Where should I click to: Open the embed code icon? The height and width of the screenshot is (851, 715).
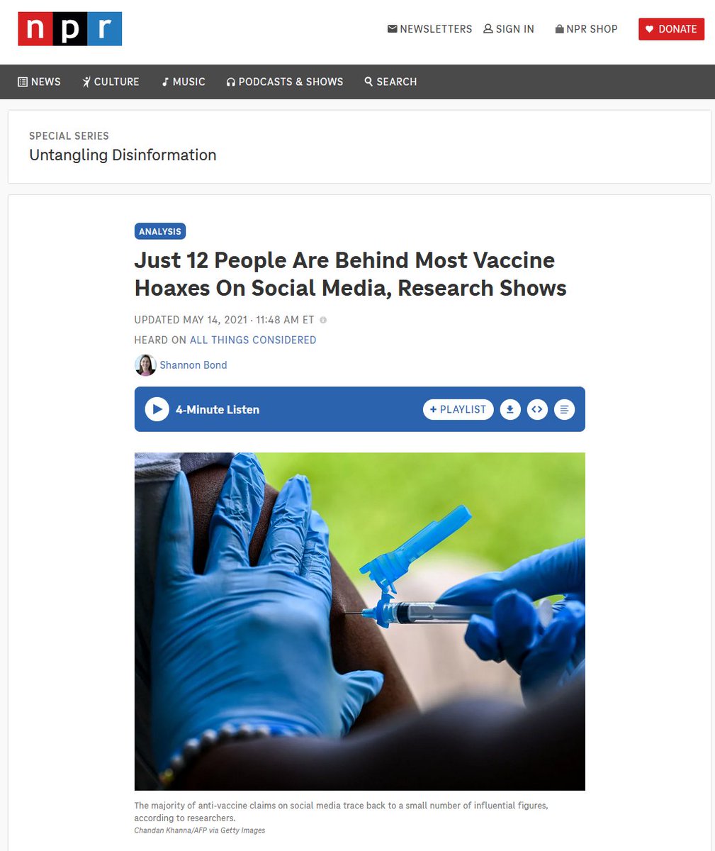point(537,409)
